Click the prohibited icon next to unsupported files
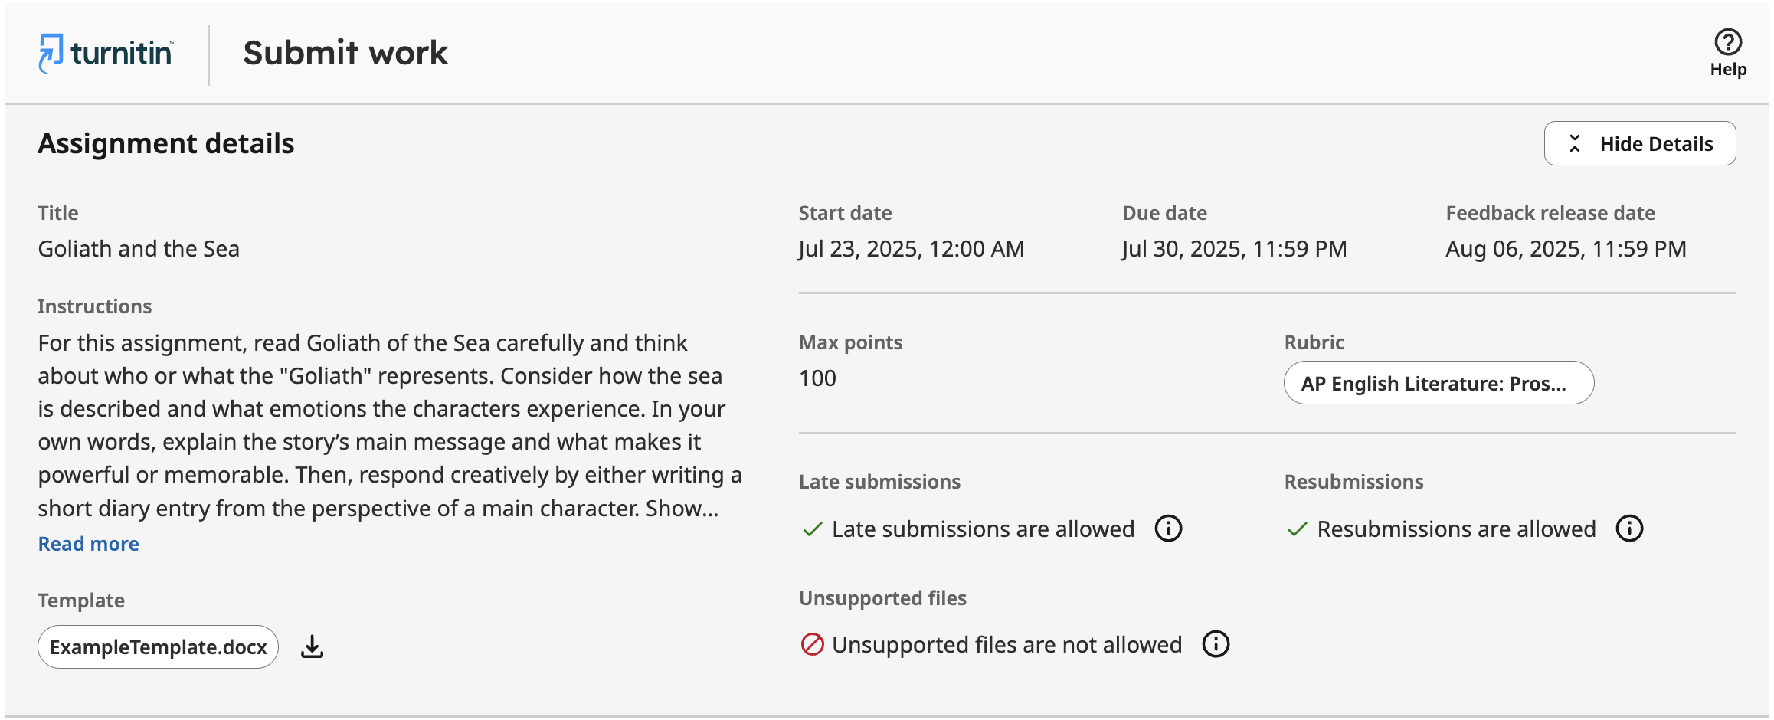This screenshot has width=1774, height=720. (x=812, y=644)
